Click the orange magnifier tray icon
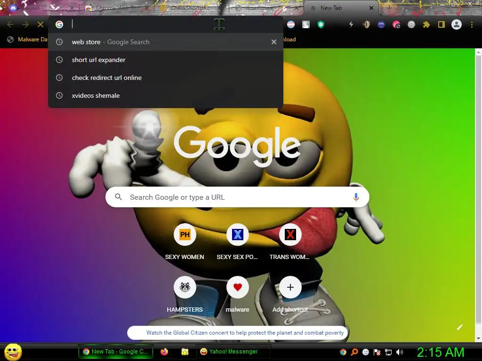Viewport: 482px width, 361px height. (354, 352)
